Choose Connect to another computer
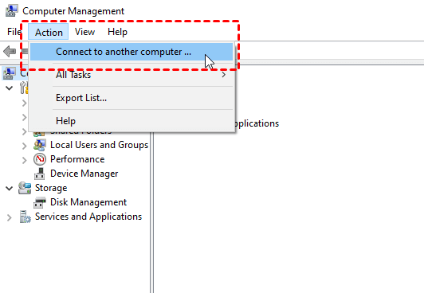The image size is (424, 293). point(132,52)
